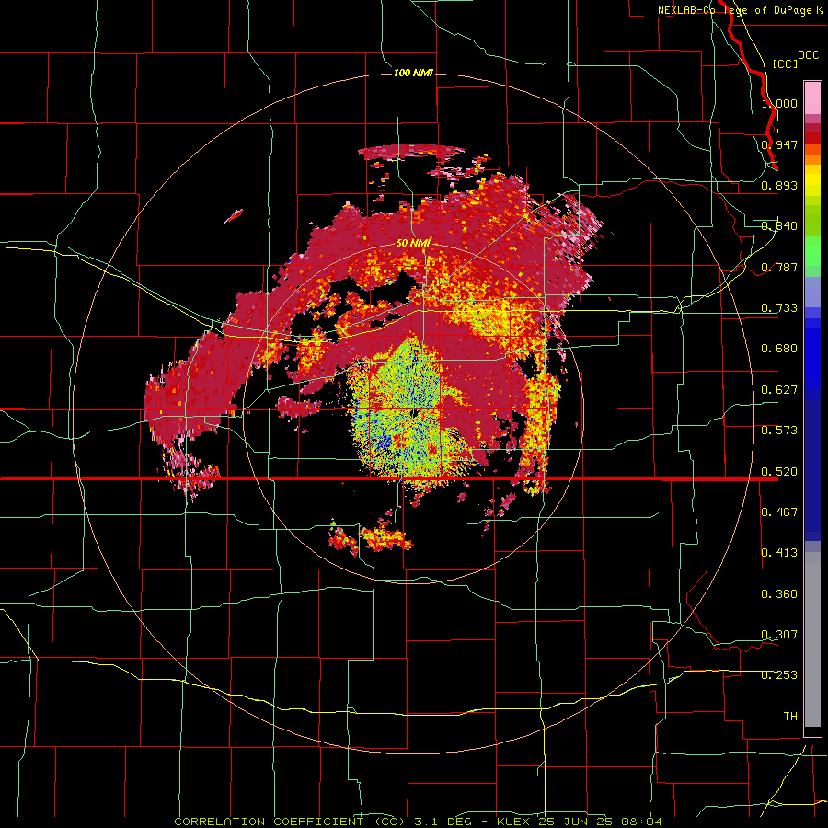Click the DCC legend header

tap(808, 55)
